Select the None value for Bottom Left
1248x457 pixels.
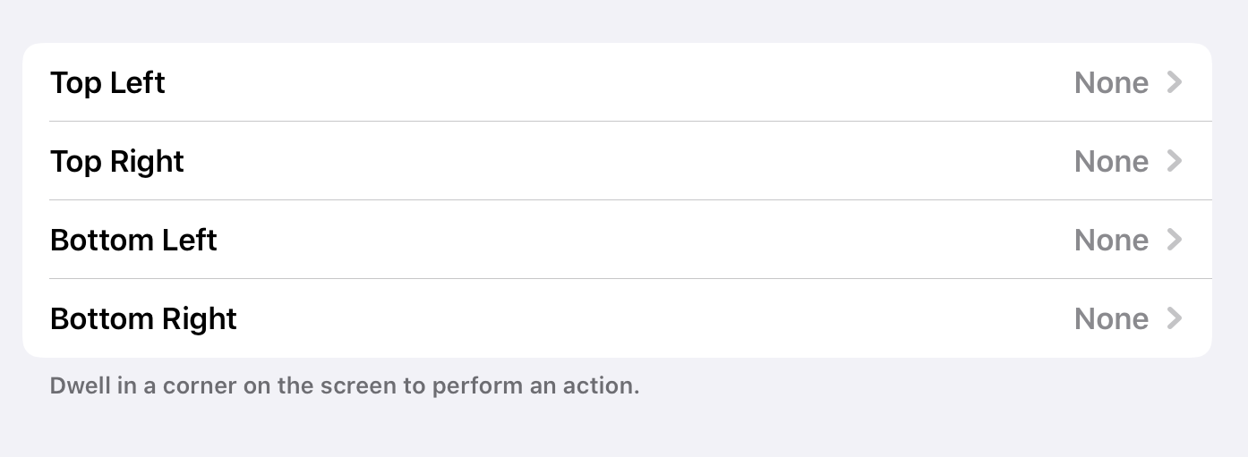(x=1111, y=241)
